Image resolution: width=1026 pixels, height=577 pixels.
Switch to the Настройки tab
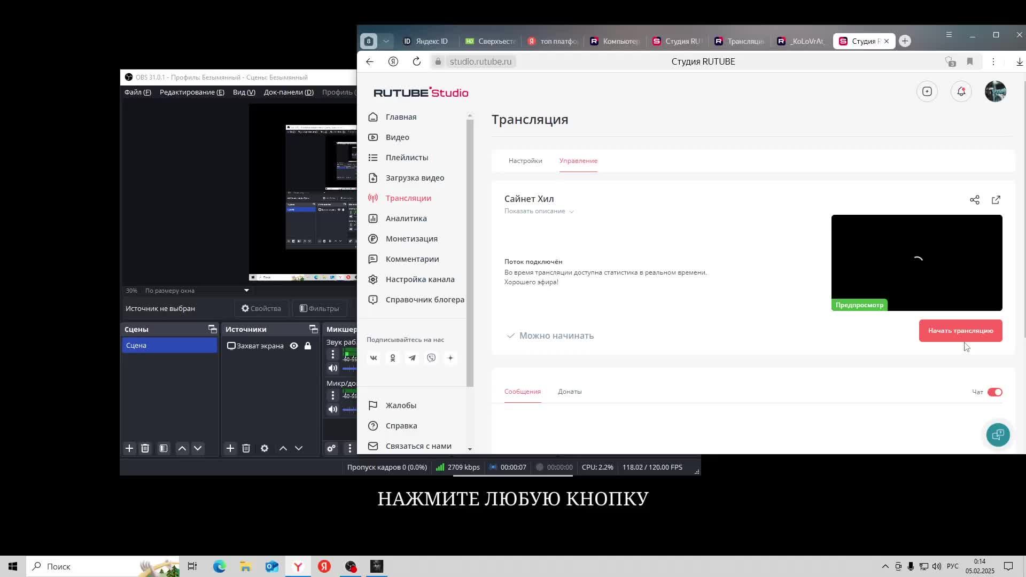tap(525, 161)
